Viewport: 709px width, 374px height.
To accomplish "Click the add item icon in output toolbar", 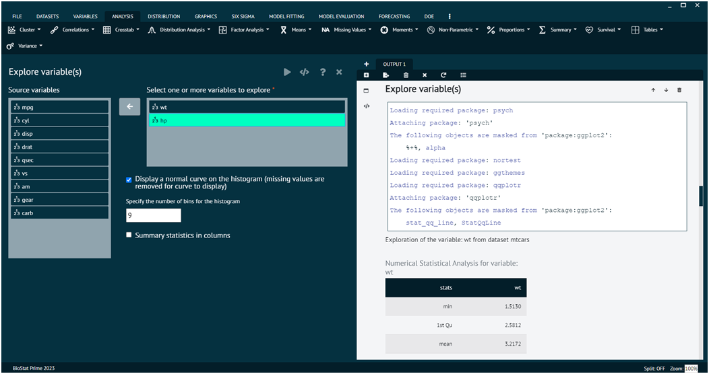I will tap(366, 75).
